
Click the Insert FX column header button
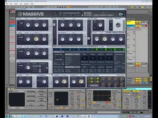coord(101,54)
